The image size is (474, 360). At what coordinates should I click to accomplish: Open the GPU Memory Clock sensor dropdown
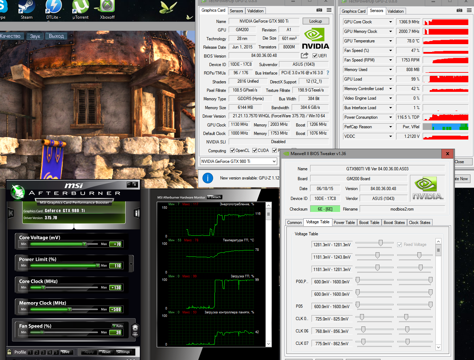pyautogui.click(x=390, y=31)
